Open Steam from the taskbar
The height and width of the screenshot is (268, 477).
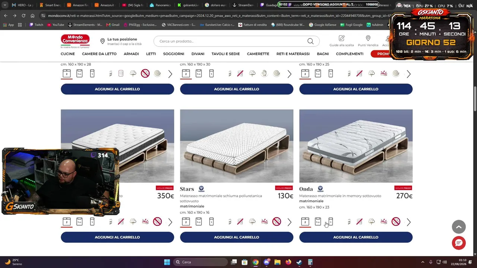coord(299,262)
